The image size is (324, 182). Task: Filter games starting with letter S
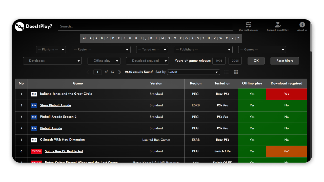point(198,38)
